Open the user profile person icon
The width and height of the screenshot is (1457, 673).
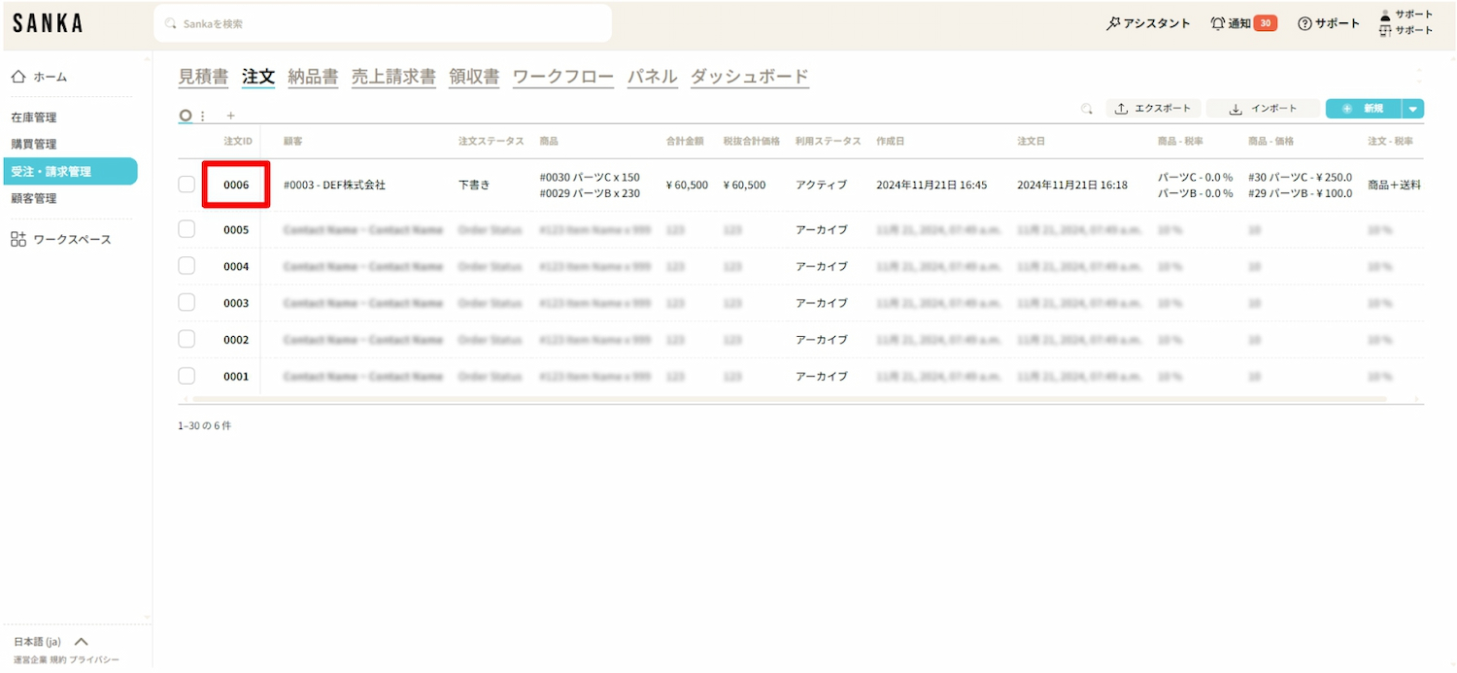click(x=1385, y=15)
